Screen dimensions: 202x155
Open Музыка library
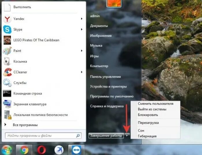[96, 45]
